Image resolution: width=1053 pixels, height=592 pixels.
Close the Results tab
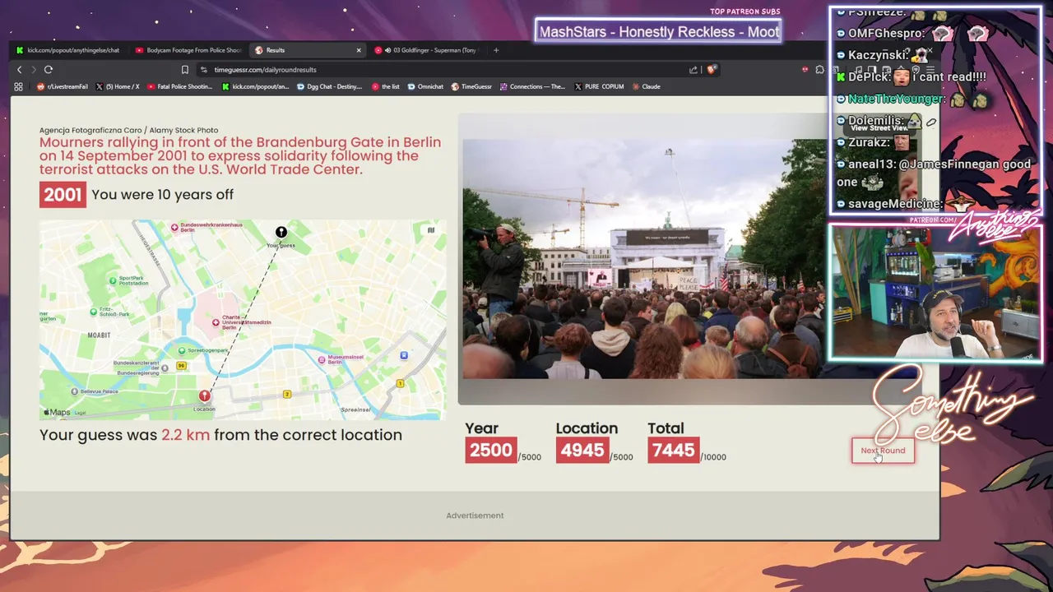click(x=359, y=50)
